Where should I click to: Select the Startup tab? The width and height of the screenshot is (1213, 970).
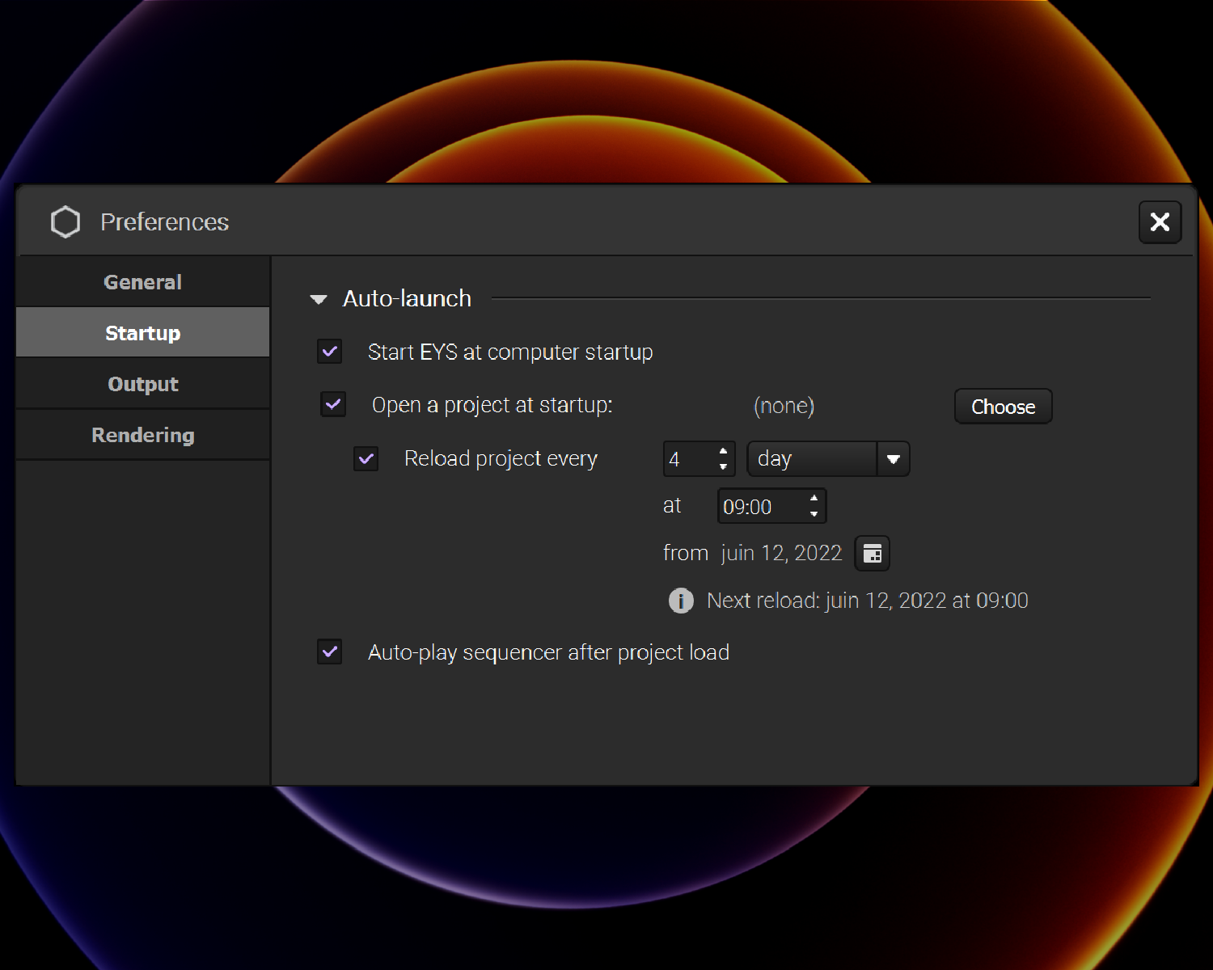[x=143, y=333]
